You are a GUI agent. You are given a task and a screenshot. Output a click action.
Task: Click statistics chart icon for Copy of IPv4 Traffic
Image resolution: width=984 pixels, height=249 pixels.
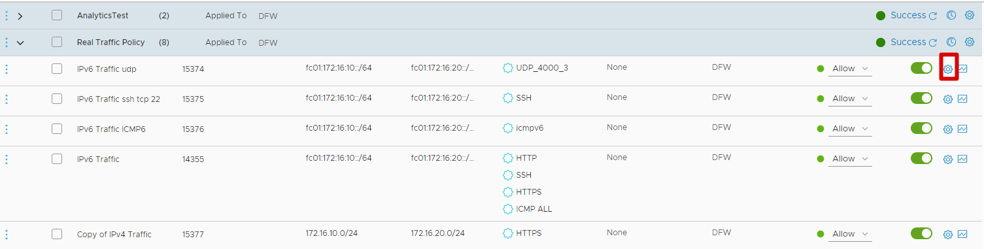[x=962, y=234]
